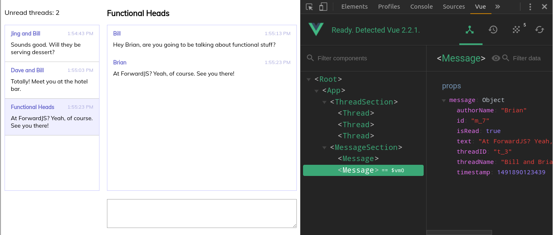This screenshot has height=235, width=553.
Task: Click the 1:55:13 PM message timestamp
Action: click(x=278, y=33)
